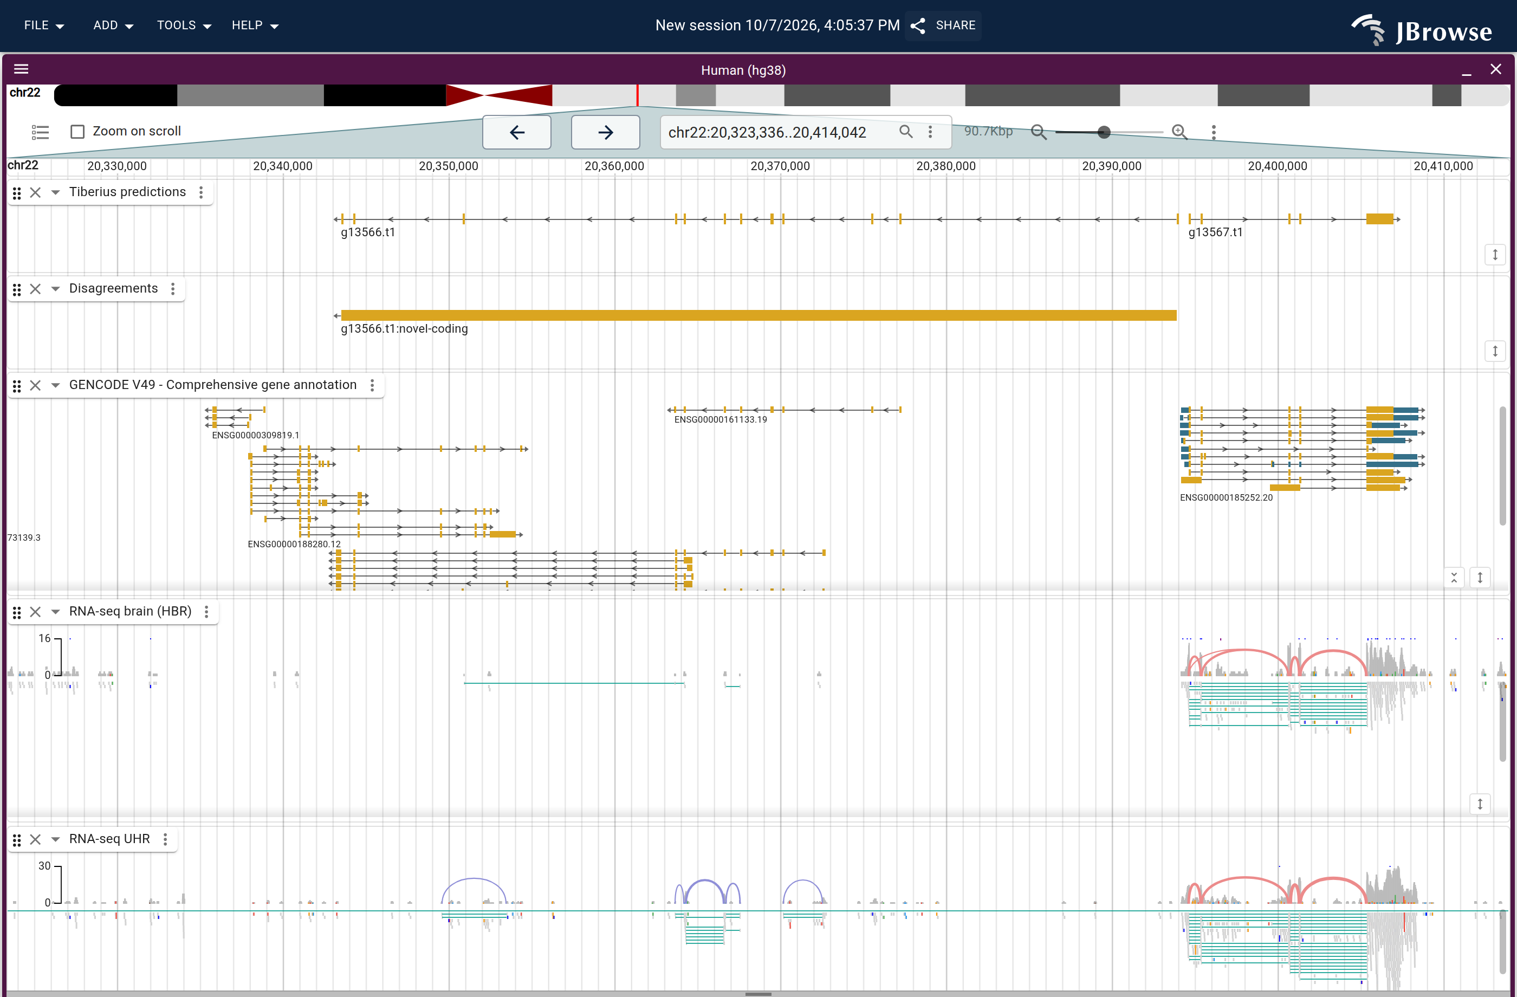Close the Tiberius predictions track

pos(36,192)
